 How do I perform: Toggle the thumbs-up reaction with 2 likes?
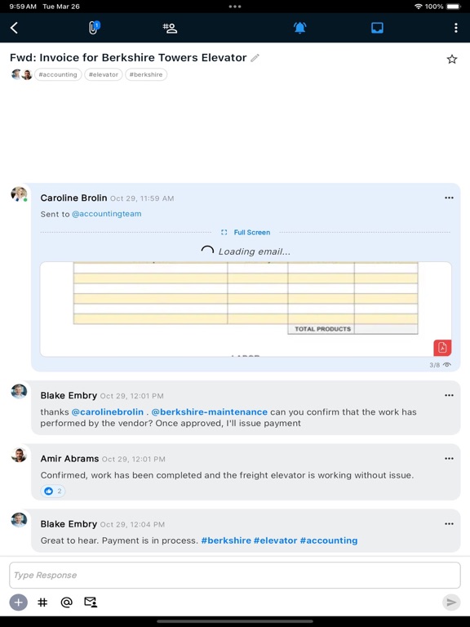(53, 491)
